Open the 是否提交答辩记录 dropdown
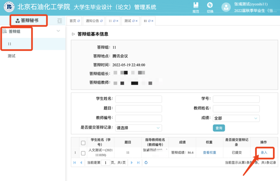This screenshot has height=181, width=280. (x=138, y=128)
